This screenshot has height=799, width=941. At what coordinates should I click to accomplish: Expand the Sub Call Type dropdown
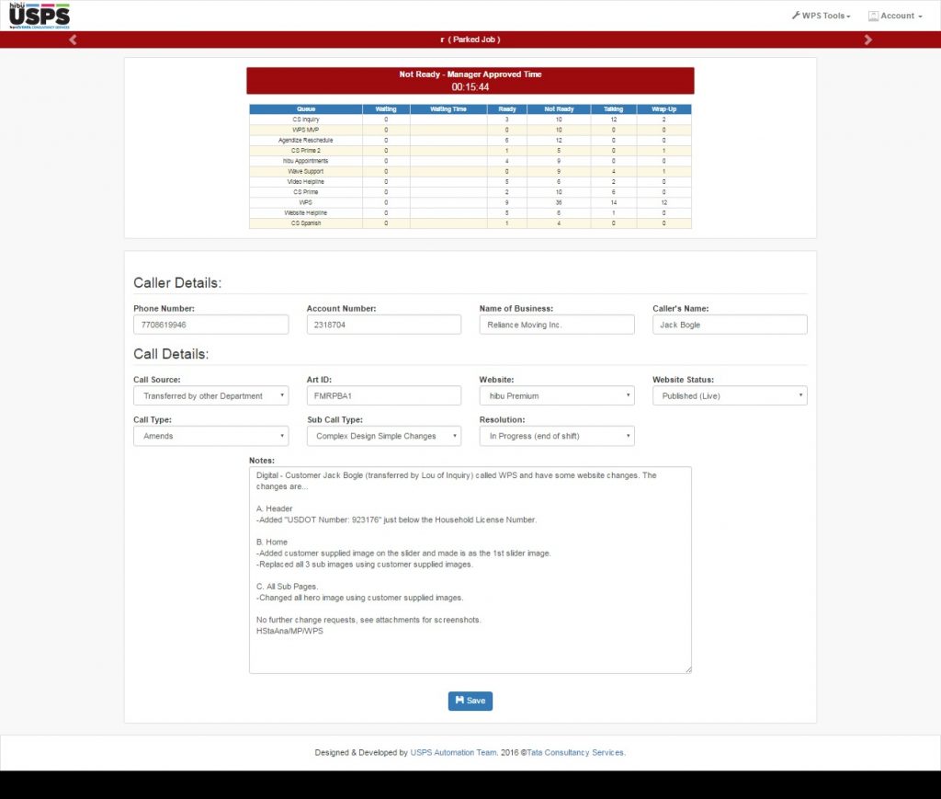pyautogui.click(x=383, y=436)
